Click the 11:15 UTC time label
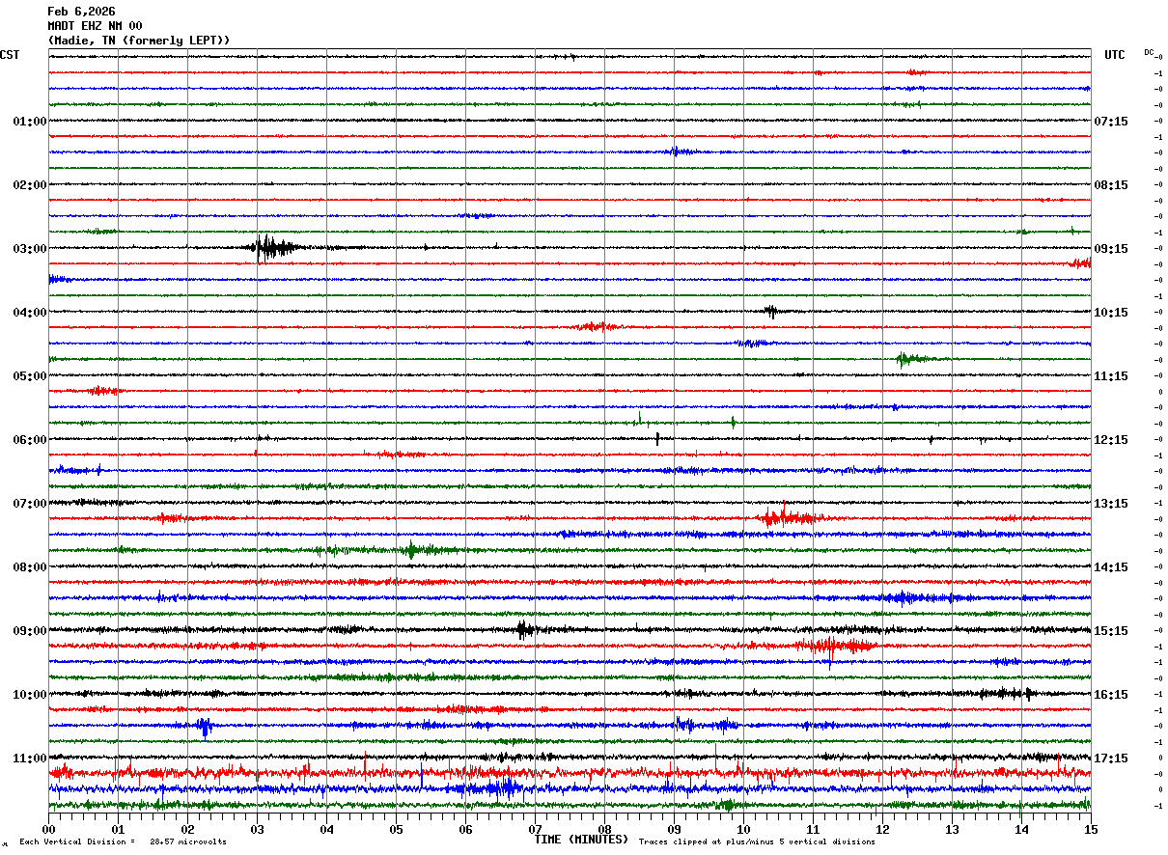The image size is (1168, 855). pos(1111,376)
